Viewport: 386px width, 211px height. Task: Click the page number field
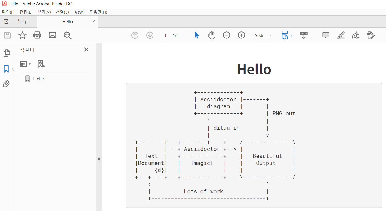click(x=165, y=35)
